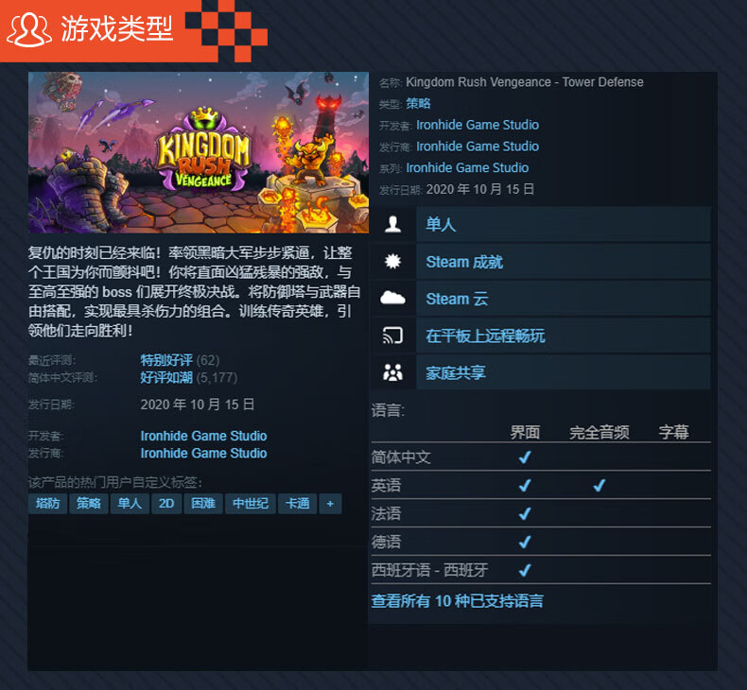747x690 pixels.
Task: Click the release date under the reviews
Action: pos(198,405)
